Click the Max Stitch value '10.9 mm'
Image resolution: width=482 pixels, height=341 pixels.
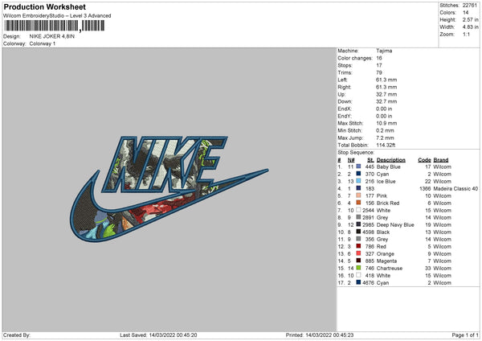tap(386, 123)
